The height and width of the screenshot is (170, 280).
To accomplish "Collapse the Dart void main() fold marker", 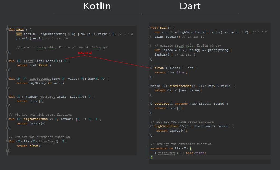I will click(149, 28).
